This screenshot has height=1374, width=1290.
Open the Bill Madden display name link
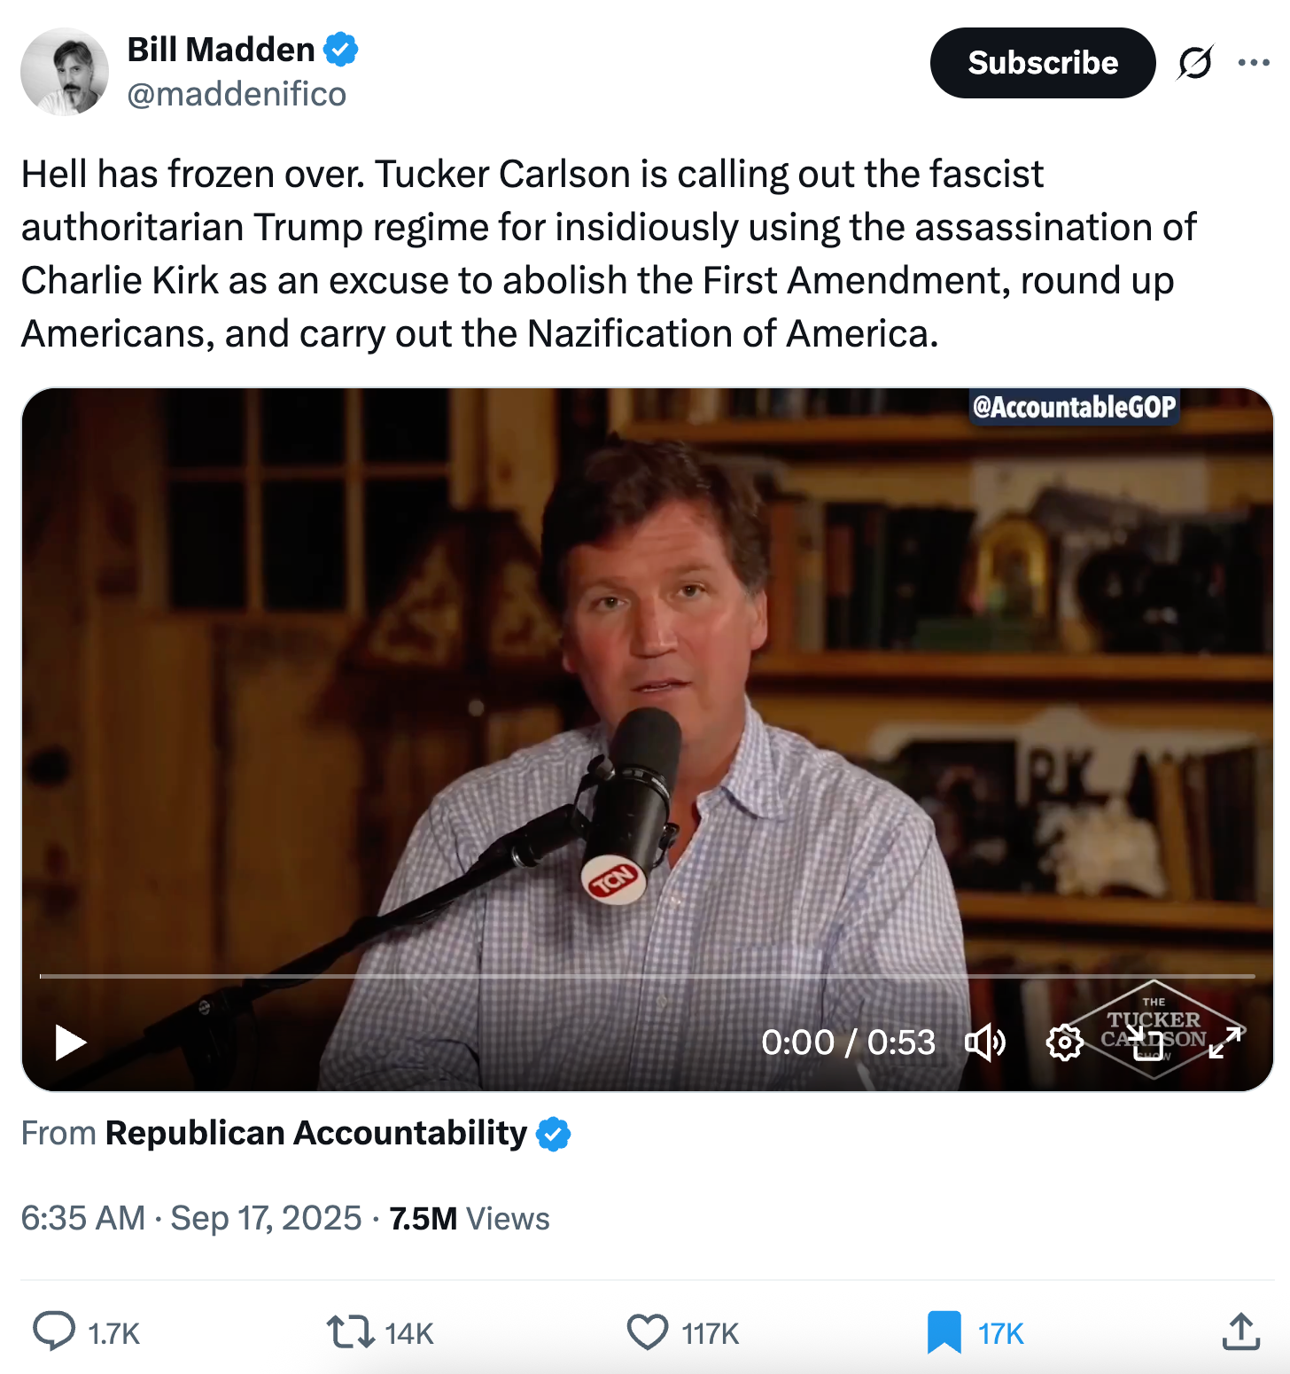[x=221, y=50]
